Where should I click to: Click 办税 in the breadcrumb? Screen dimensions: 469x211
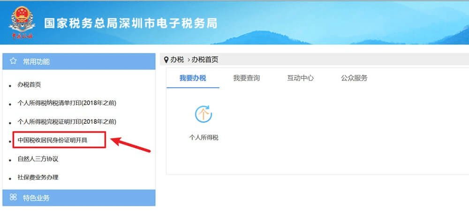coord(177,60)
